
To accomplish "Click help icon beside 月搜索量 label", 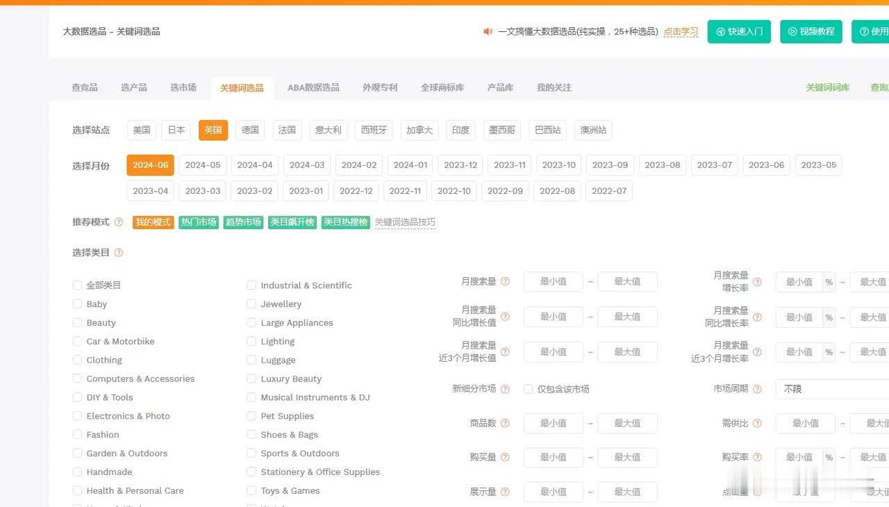I will pyautogui.click(x=505, y=281).
